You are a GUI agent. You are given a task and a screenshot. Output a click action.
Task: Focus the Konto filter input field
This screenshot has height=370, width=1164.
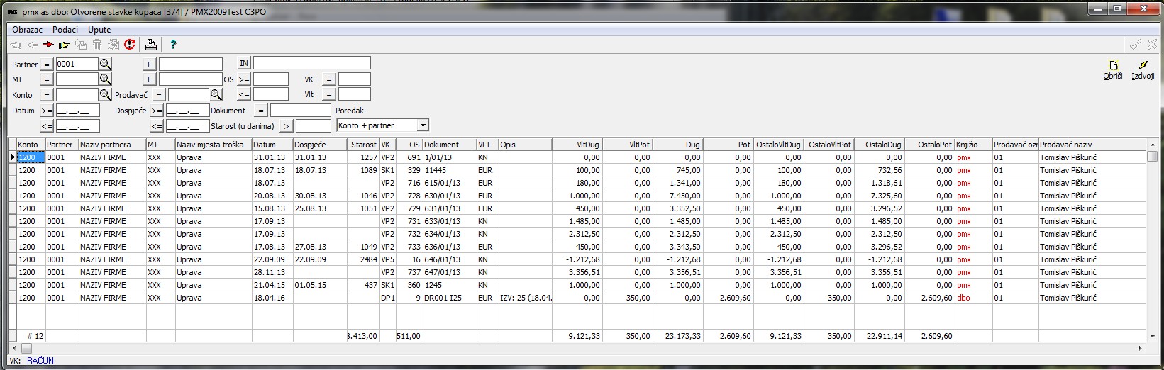coord(77,94)
